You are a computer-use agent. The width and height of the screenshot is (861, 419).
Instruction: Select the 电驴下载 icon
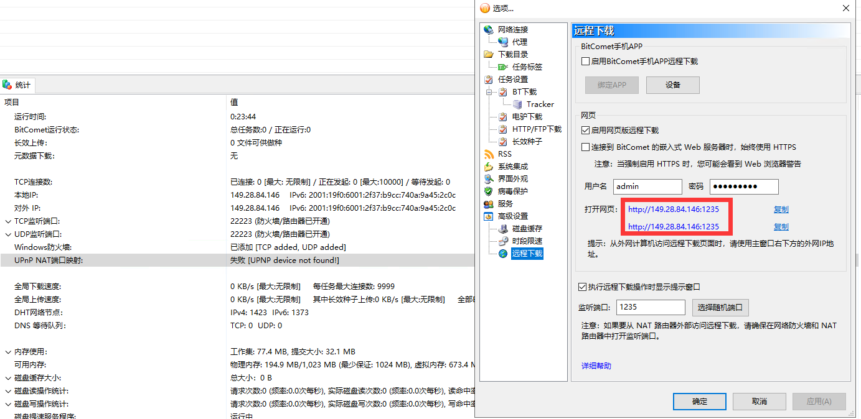503,117
